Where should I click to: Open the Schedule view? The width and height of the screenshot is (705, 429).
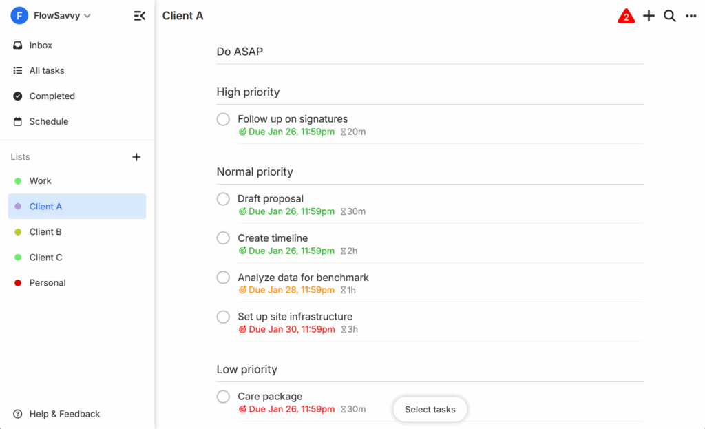click(48, 121)
